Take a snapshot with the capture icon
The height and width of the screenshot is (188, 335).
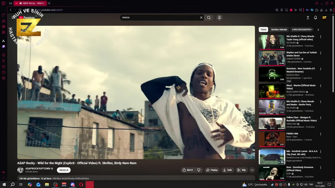286,10
